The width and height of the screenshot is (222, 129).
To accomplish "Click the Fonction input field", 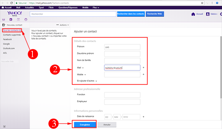I will [122, 95].
